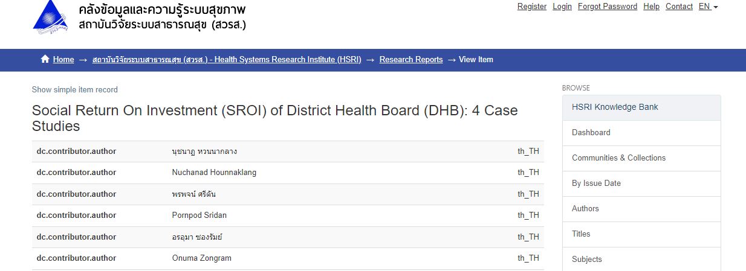Browse by Titles in the sidebar

click(x=641, y=234)
